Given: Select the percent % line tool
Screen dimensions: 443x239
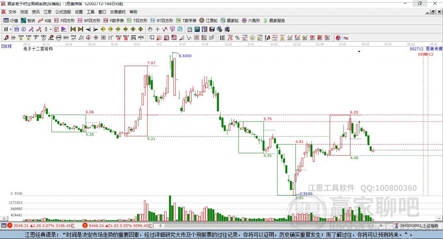Looking at the screenshot, I should click(238, 38).
